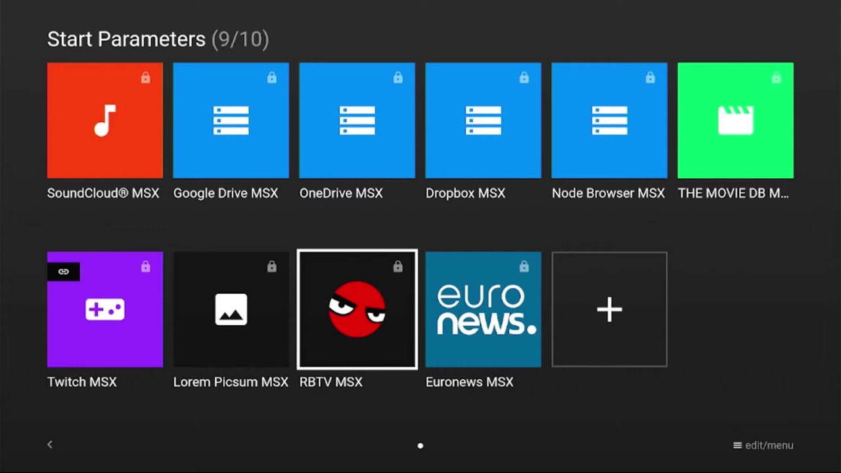Click the Lorem Picsum MSX label
The width and height of the screenshot is (841, 473).
click(x=231, y=382)
